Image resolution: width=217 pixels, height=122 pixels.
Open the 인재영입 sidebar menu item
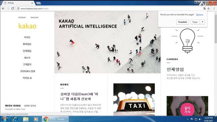(27, 51)
